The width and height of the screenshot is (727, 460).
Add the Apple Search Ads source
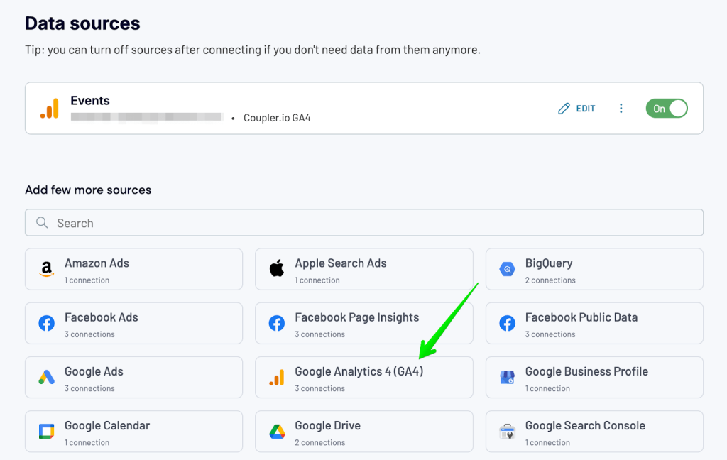(x=364, y=269)
